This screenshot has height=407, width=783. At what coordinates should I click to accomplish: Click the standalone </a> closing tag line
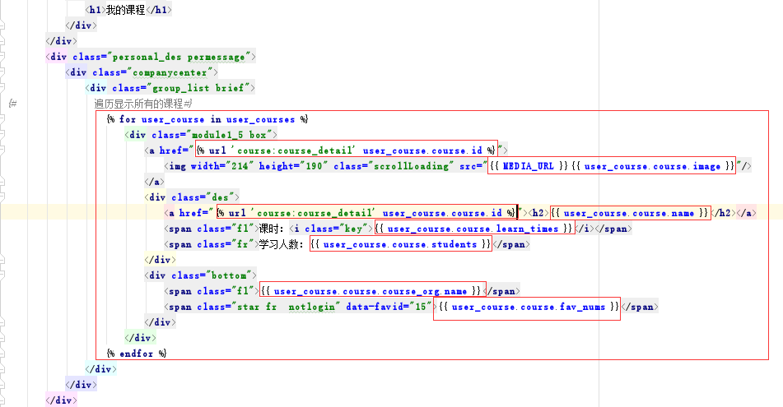point(154,182)
